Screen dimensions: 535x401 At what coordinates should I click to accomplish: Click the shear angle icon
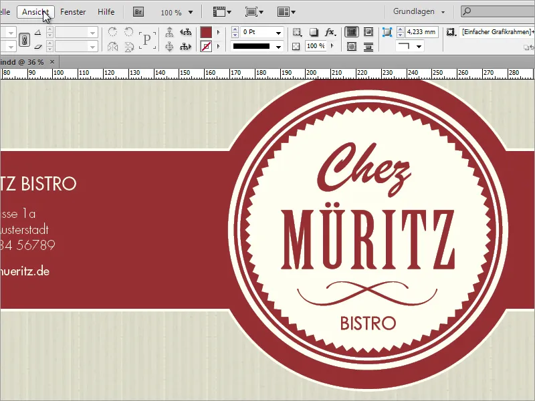(38, 46)
